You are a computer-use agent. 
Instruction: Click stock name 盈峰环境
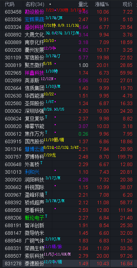point(35,195)
